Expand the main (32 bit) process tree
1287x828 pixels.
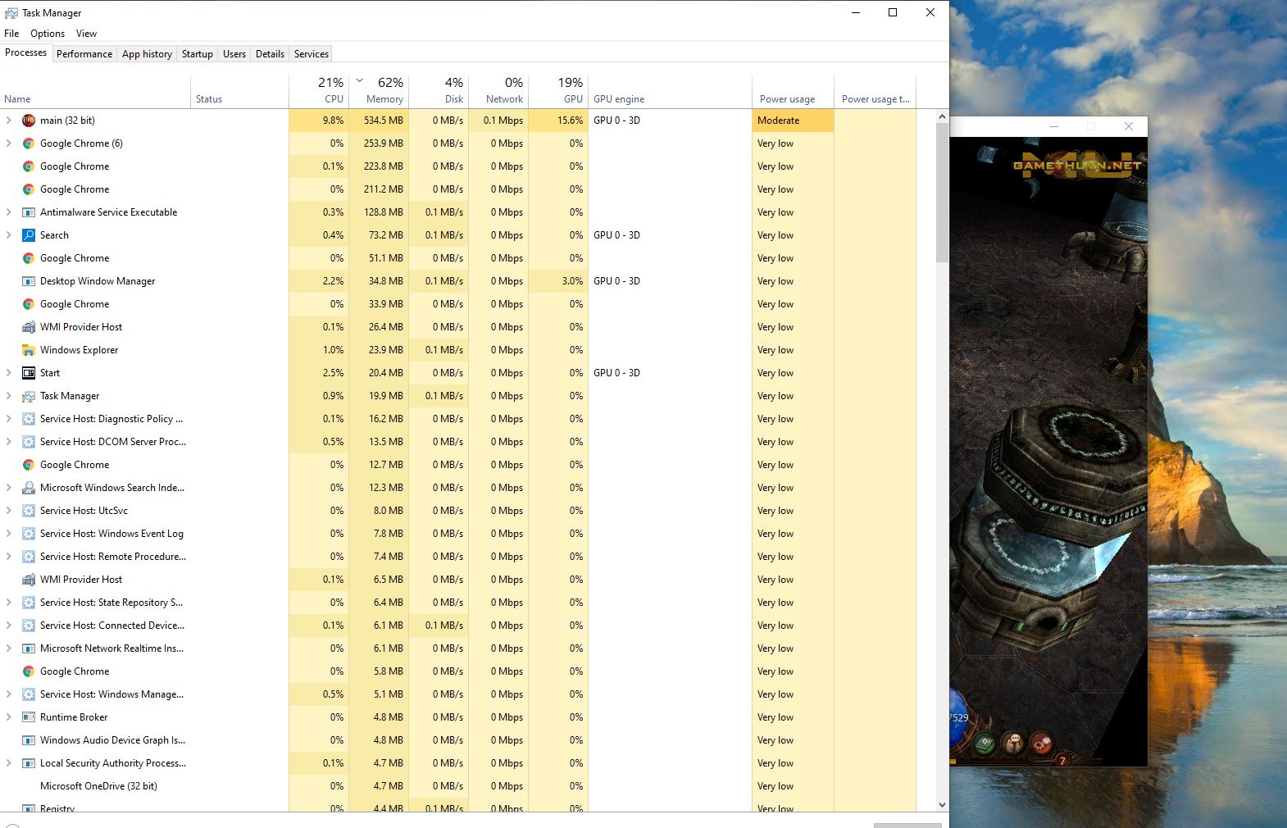point(9,121)
